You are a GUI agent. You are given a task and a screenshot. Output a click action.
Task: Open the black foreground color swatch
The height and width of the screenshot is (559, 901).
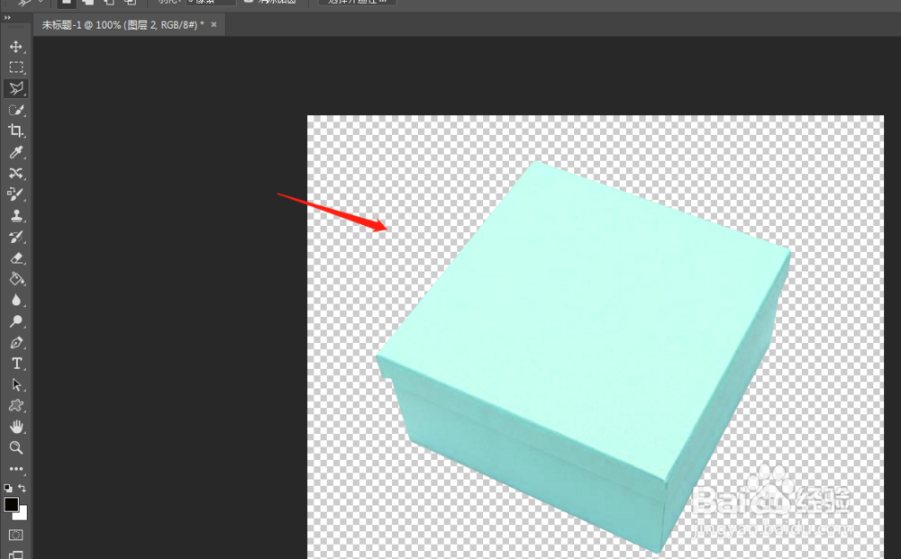coord(11,504)
